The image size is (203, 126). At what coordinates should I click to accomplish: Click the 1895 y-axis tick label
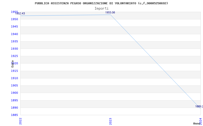pos(14,100)
